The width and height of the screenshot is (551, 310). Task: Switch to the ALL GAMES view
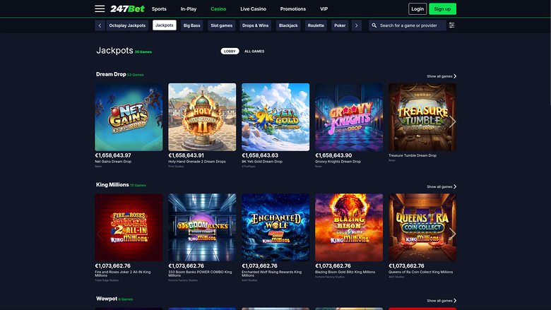click(x=254, y=52)
